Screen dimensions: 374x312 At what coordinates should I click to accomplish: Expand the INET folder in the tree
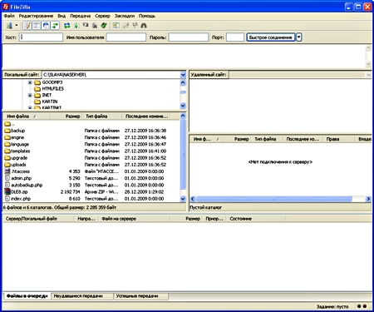point(30,95)
